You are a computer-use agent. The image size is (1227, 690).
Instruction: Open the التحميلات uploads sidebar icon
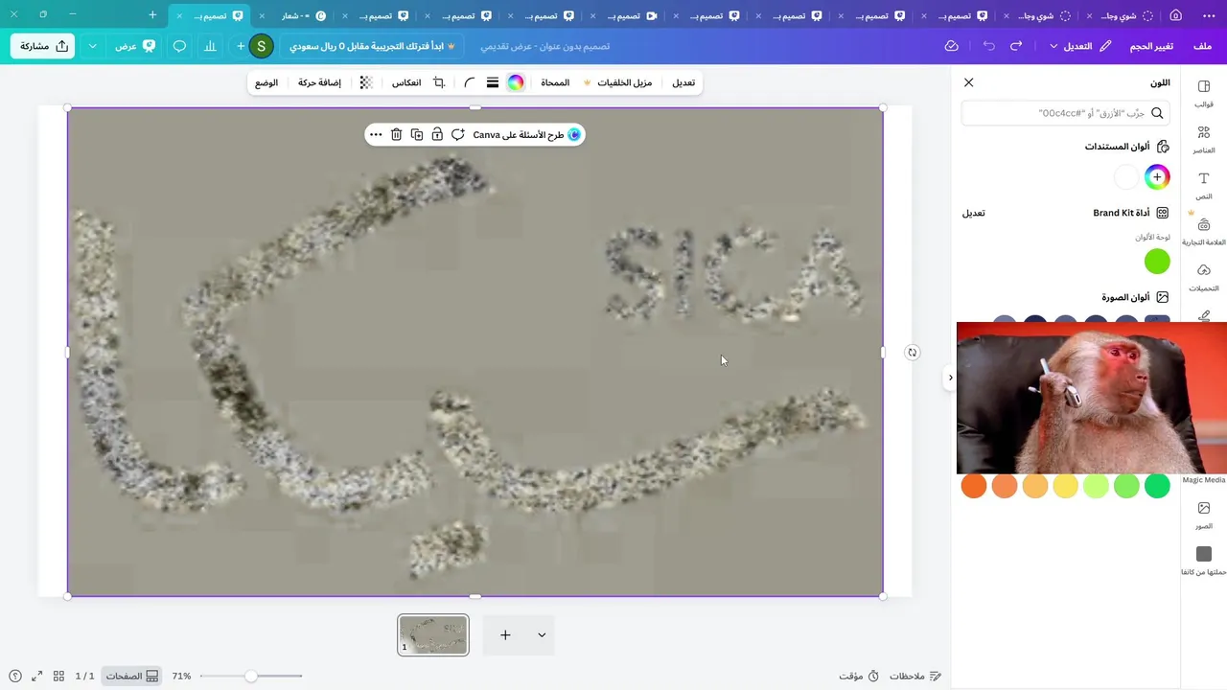pyautogui.click(x=1204, y=278)
